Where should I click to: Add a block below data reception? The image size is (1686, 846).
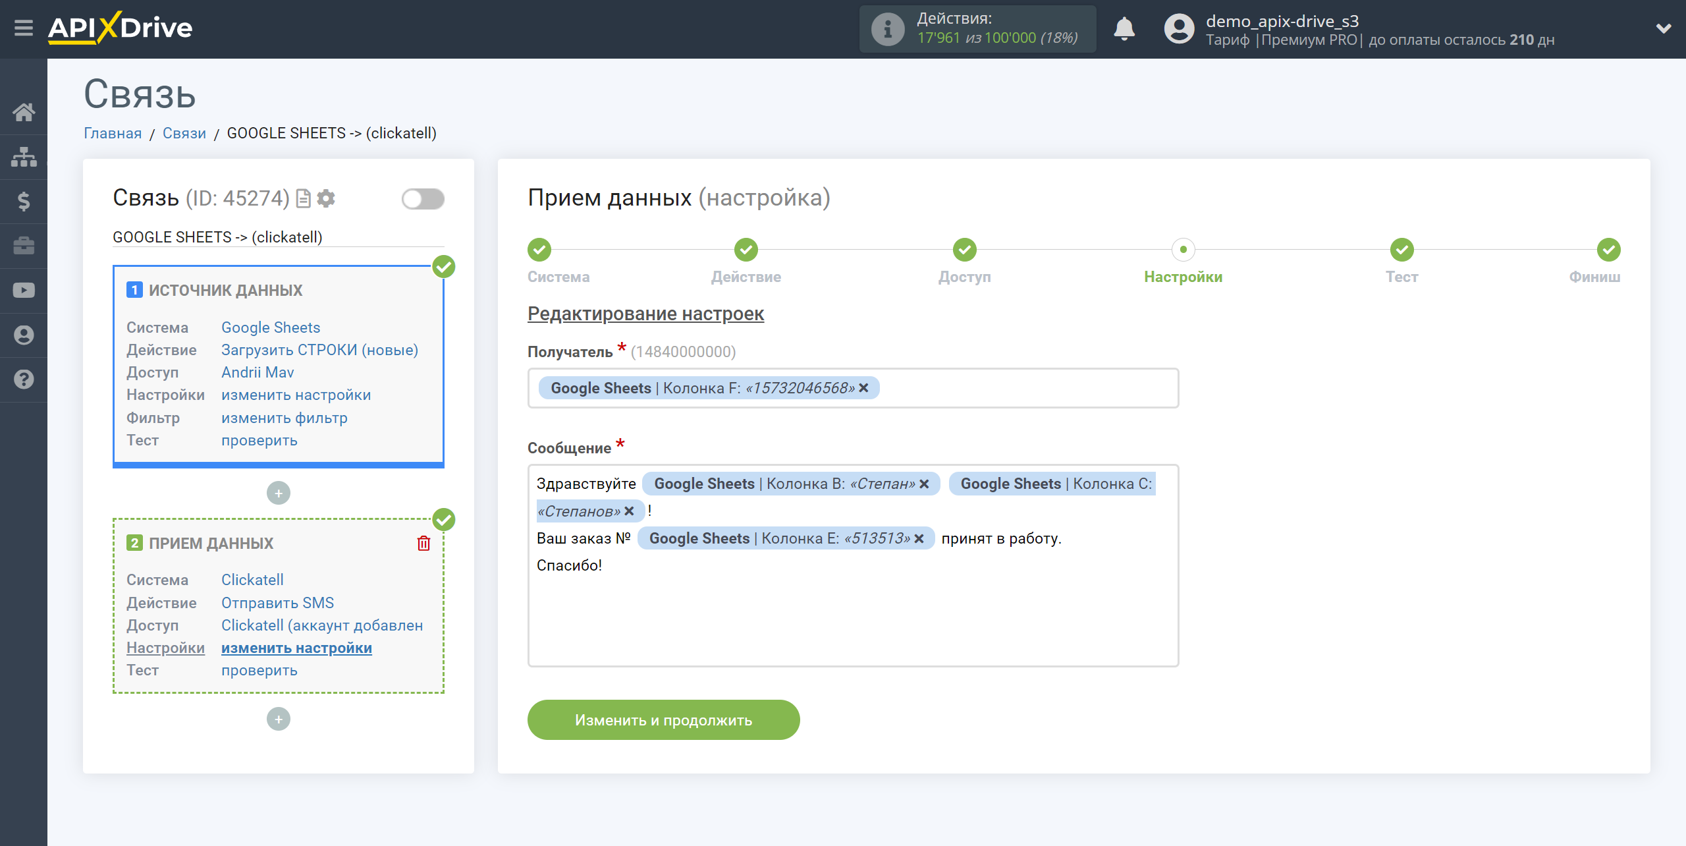[279, 719]
